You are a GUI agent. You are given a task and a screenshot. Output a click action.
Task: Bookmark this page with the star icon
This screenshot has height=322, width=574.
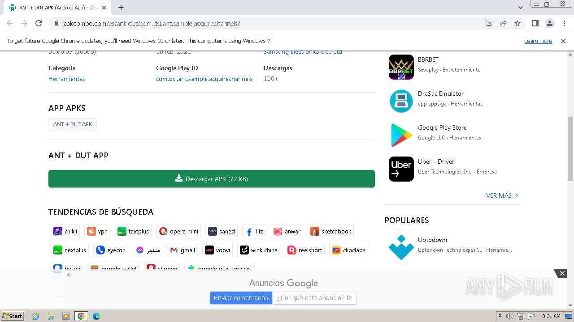click(x=517, y=23)
